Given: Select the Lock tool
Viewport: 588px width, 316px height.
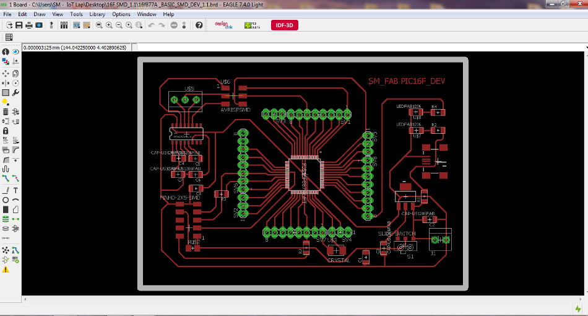Looking at the screenshot, I should [x=6, y=131].
